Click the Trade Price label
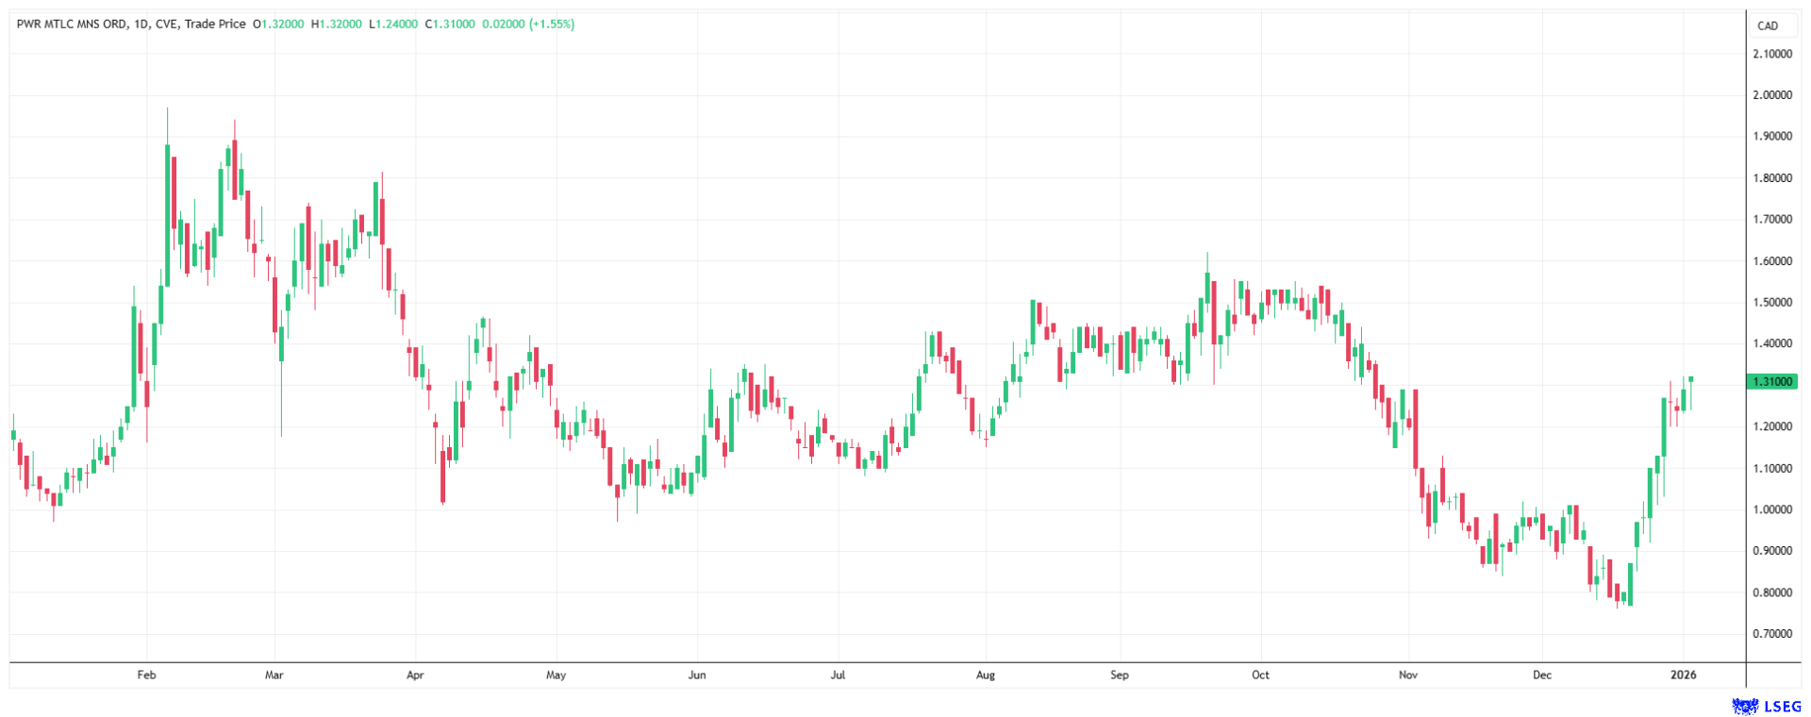 (215, 24)
